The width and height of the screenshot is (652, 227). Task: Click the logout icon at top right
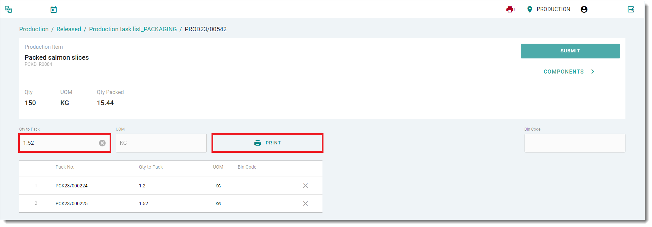(631, 9)
